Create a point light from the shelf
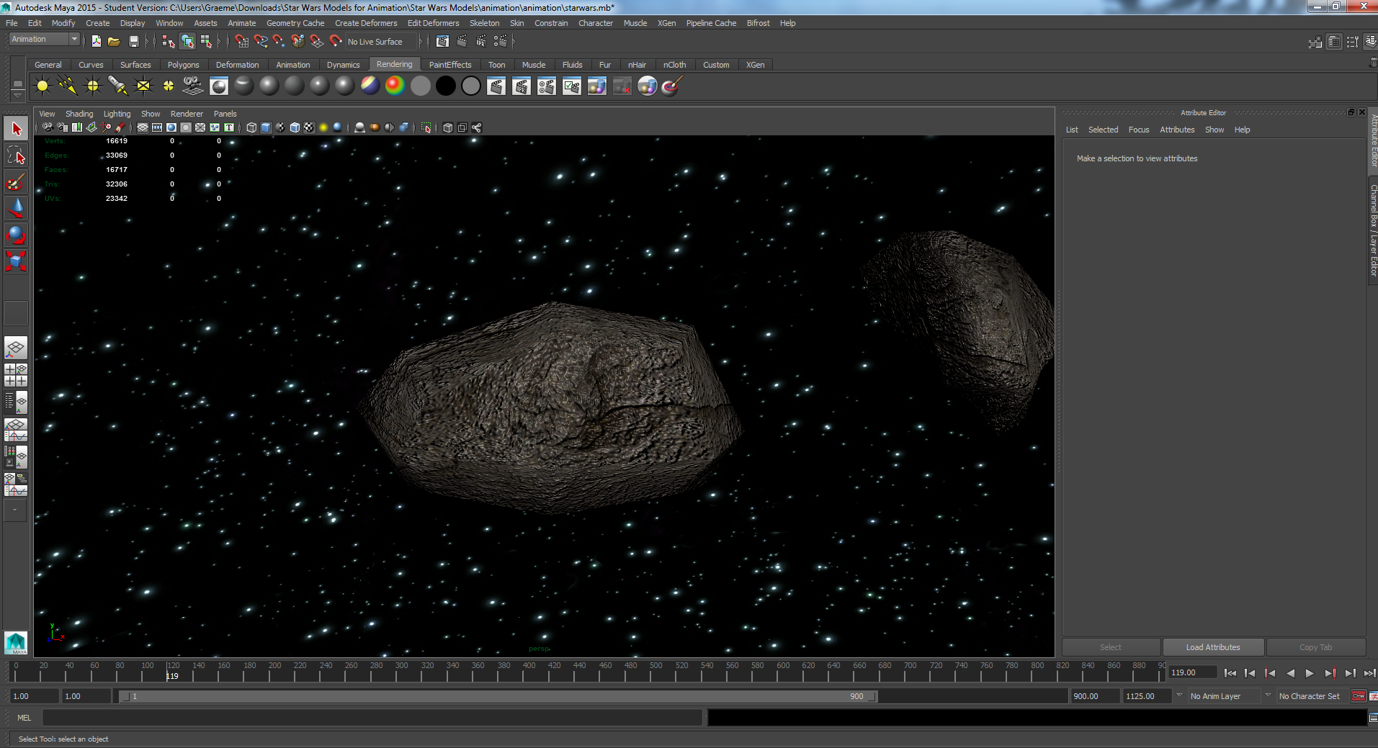 (93, 86)
